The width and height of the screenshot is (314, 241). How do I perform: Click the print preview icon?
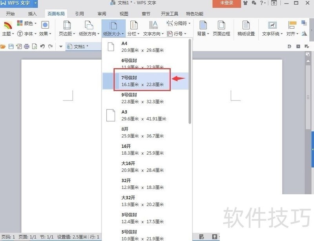pyautogui.click(x=35, y=47)
